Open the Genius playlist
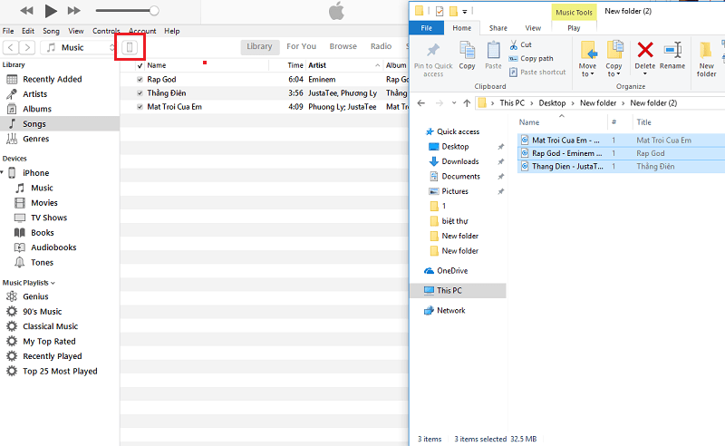725x446 pixels. (x=35, y=296)
